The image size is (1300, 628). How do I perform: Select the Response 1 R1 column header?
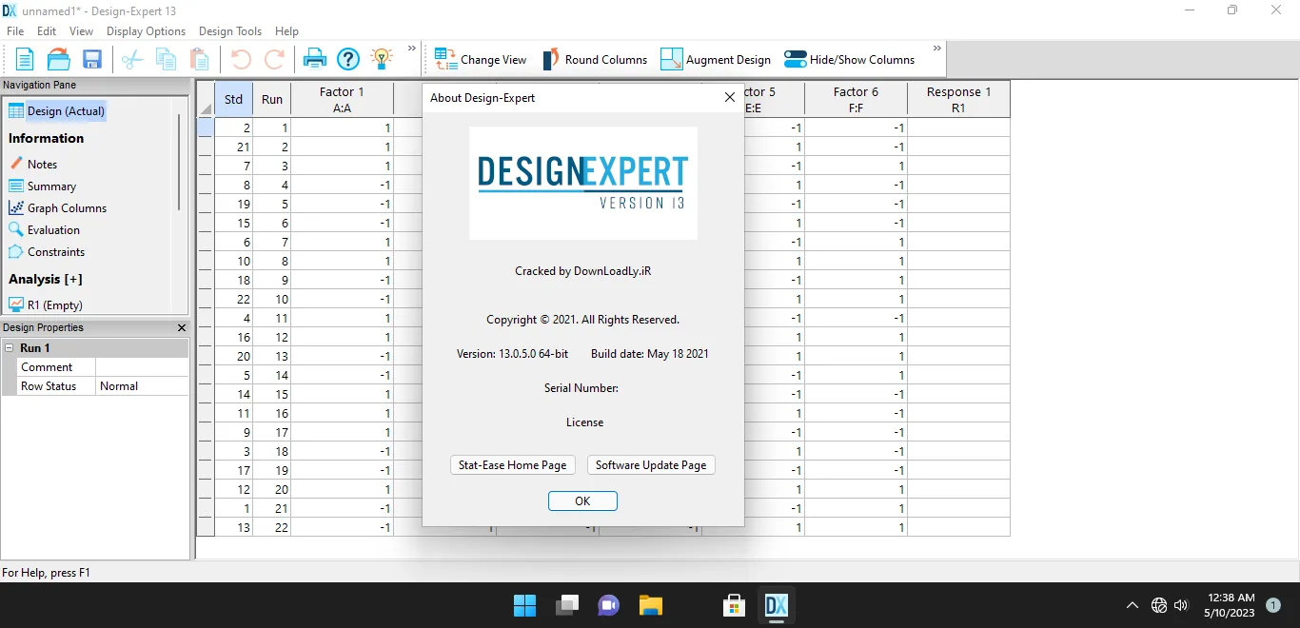point(958,99)
